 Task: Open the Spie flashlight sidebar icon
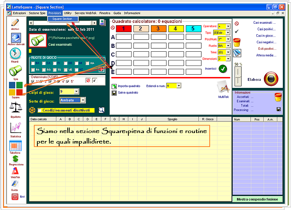16,71
